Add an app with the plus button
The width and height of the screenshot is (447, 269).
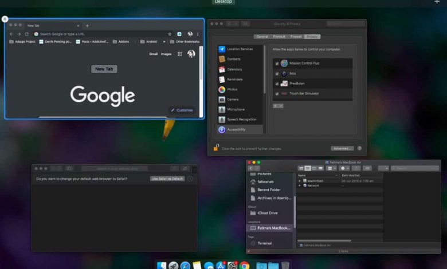click(276, 106)
